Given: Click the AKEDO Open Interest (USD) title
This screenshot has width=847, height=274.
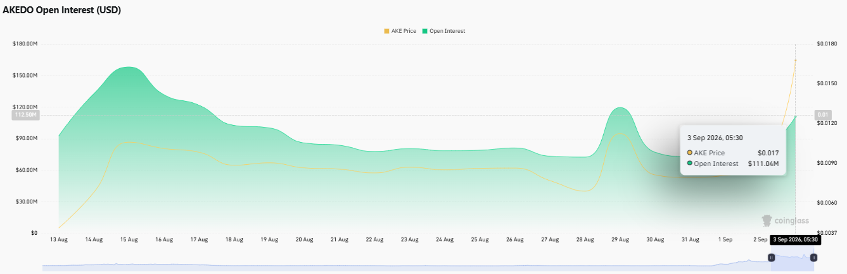Looking at the screenshot, I should tap(61, 10).
